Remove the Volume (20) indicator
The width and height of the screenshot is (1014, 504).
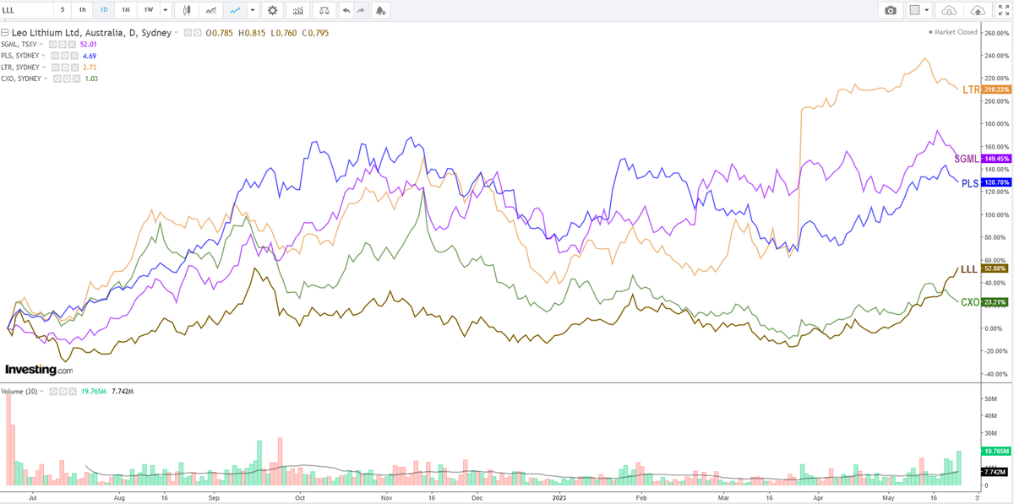73,392
